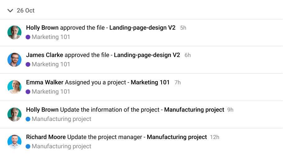The width and height of the screenshot is (283, 156).
Task: Open Manufacturing project link in Richard's update
Action: coord(177,137)
